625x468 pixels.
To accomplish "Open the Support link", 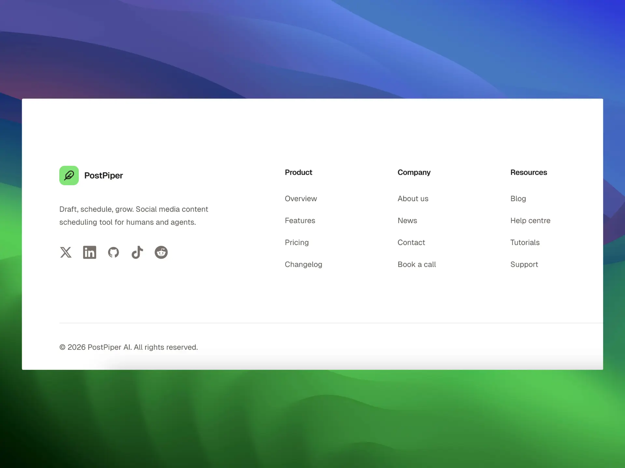I will click(x=524, y=265).
